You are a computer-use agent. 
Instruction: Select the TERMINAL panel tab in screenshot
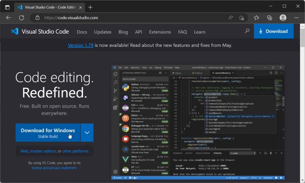tap(217, 153)
